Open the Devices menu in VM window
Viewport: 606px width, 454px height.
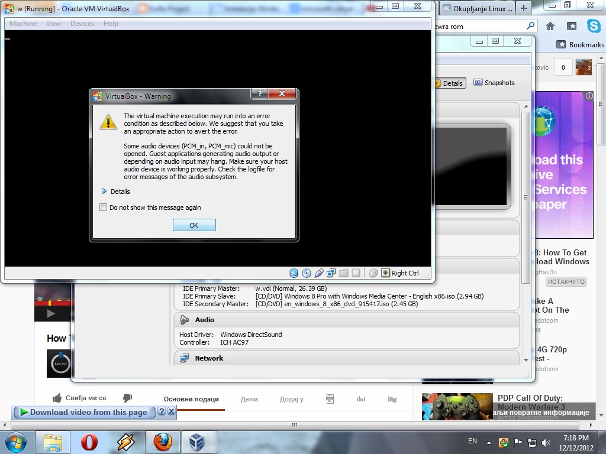[x=82, y=24]
